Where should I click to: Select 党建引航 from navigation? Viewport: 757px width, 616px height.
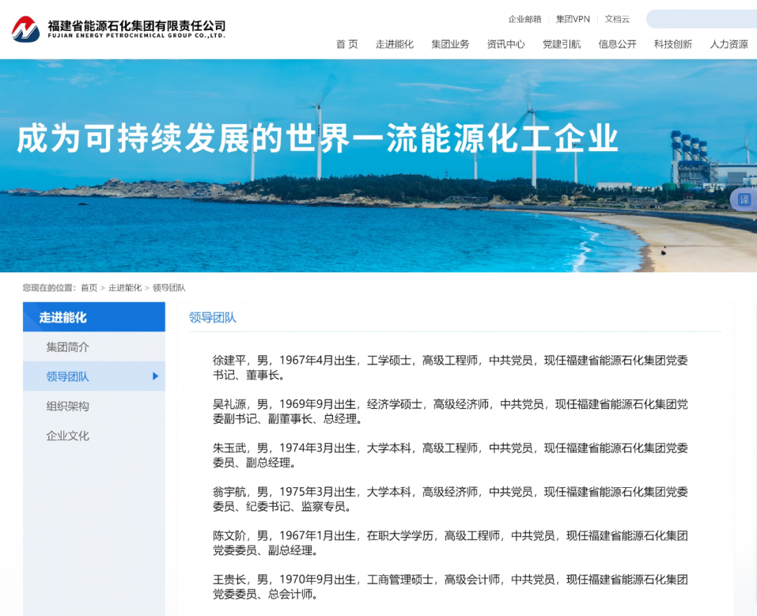tap(561, 43)
